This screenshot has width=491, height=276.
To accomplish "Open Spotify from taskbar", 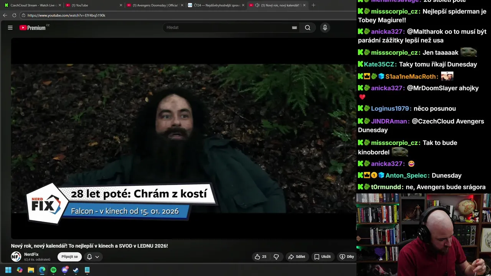I will pos(53,270).
